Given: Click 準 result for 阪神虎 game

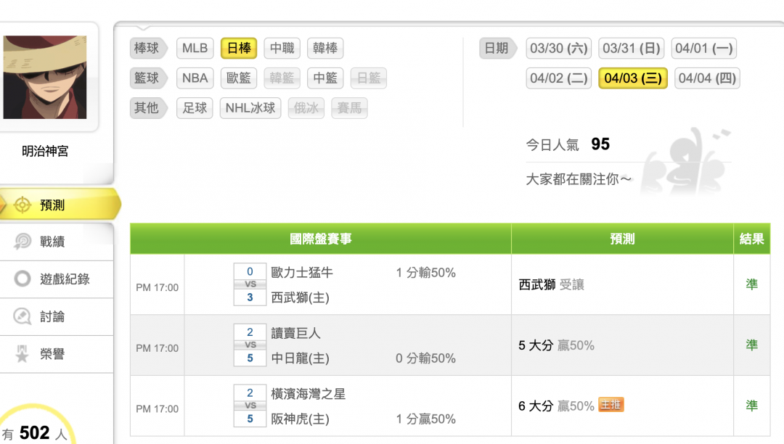Looking at the screenshot, I should pyautogui.click(x=751, y=406).
